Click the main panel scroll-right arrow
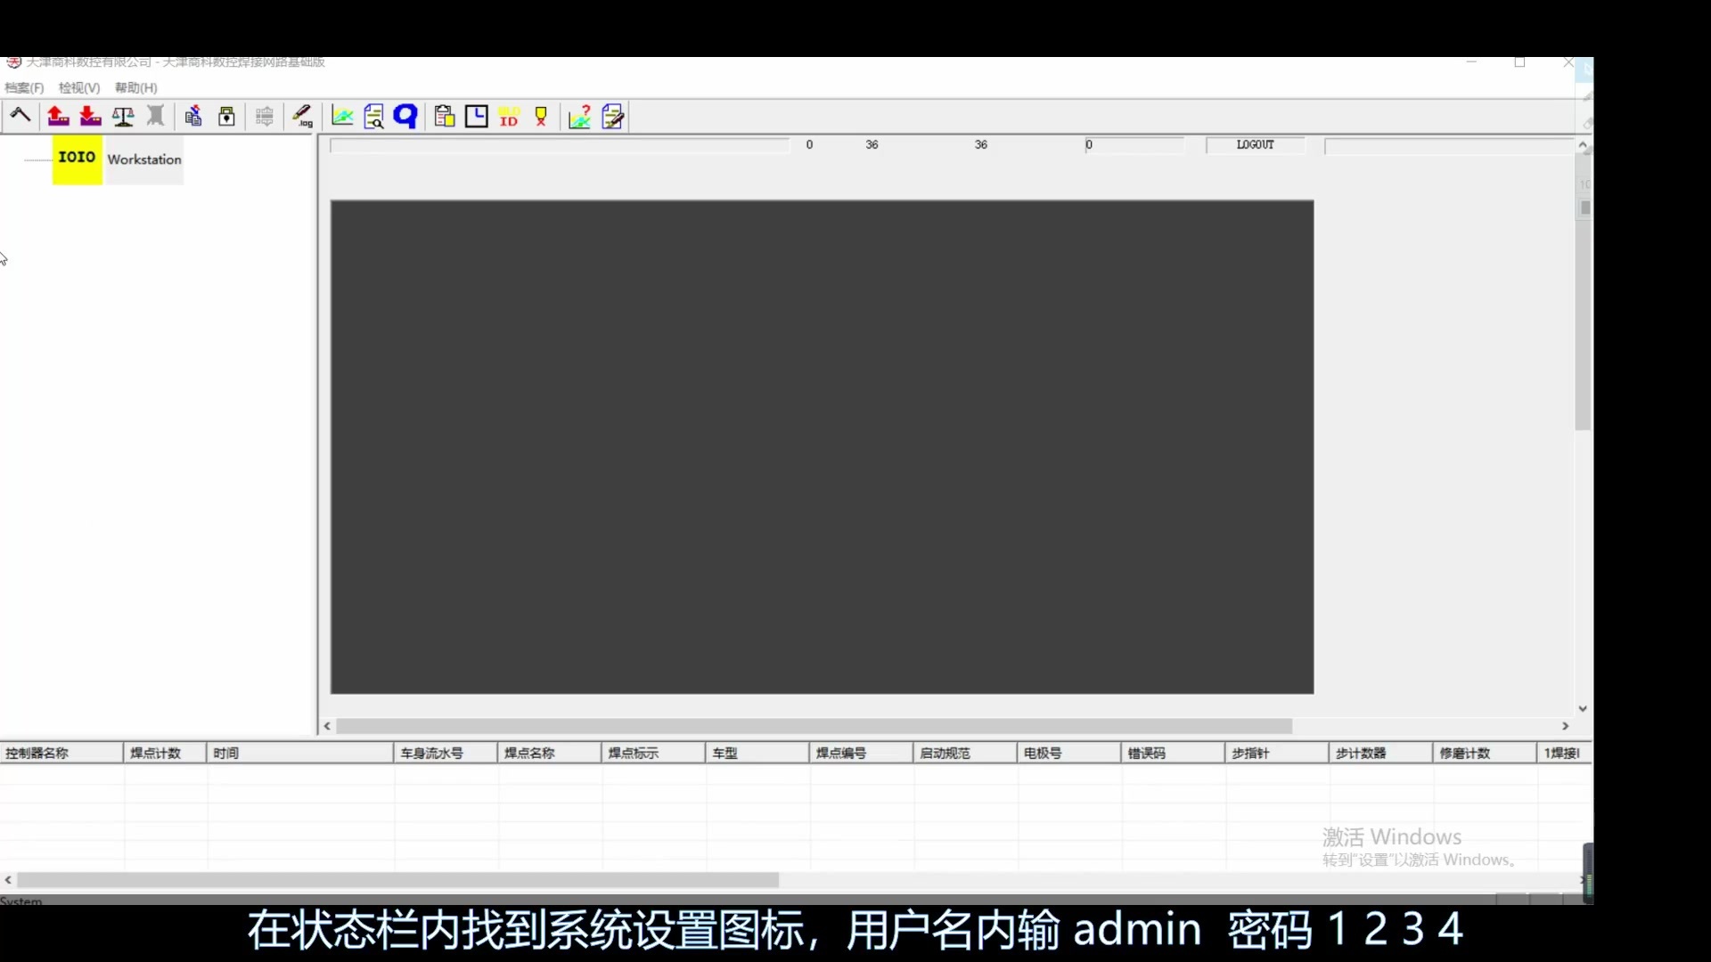Viewport: 1711px width, 962px height. click(1565, 726)
